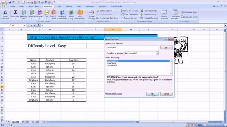Click the Quantity header cell
227x127 pixels.
pyautogui.click(x=73, y=60)
